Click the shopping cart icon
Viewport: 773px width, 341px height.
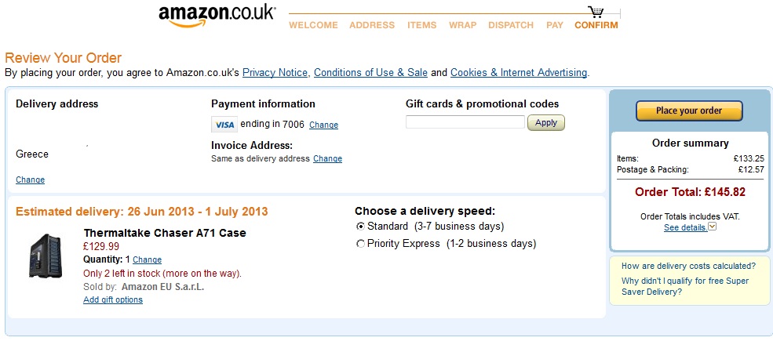pyautogui.click(x=596, y=12)
